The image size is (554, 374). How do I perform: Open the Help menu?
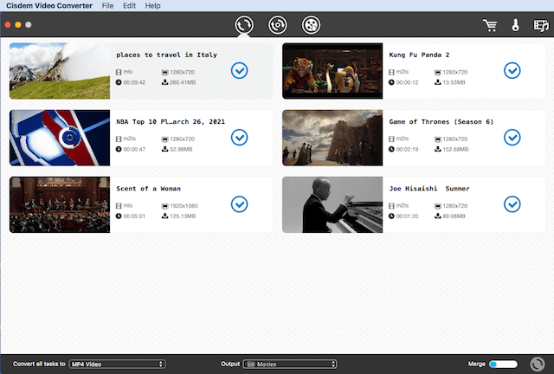pos(152,6)
